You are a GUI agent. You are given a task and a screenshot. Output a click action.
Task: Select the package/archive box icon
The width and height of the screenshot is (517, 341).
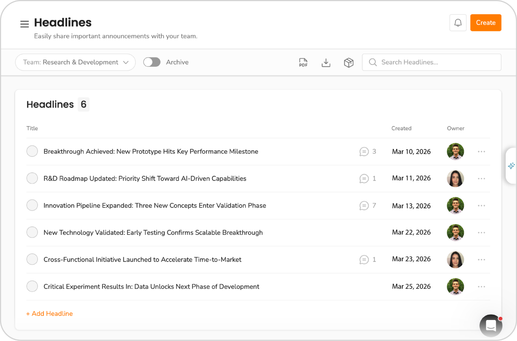tap(348, 62)
